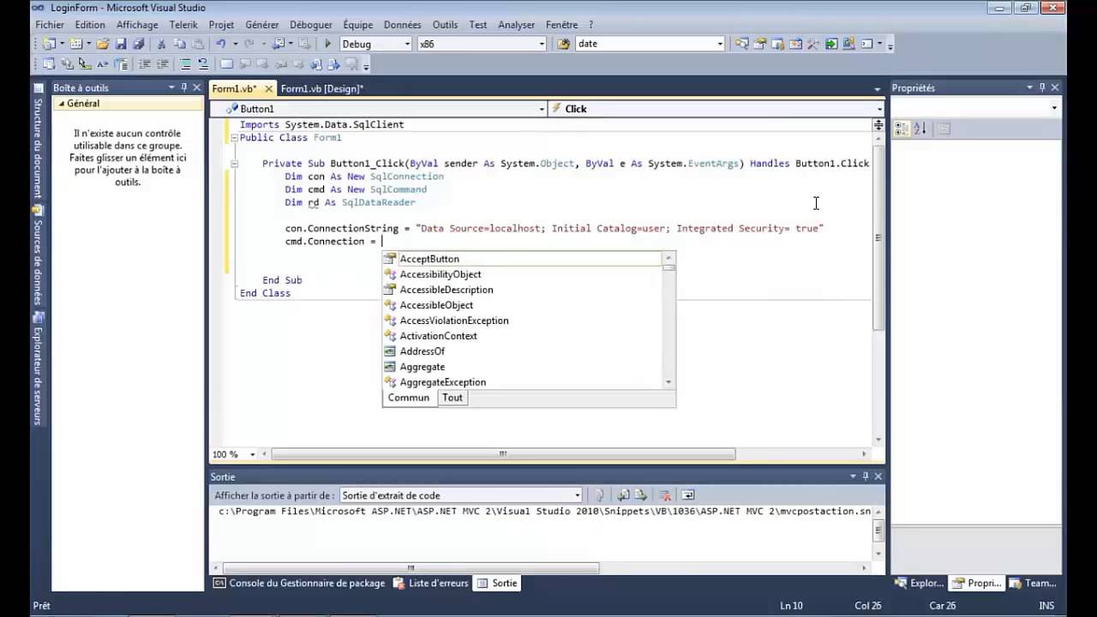Click the Undo arrow icon
Viewport: 1097px width, 617px height.
point(221,44)
